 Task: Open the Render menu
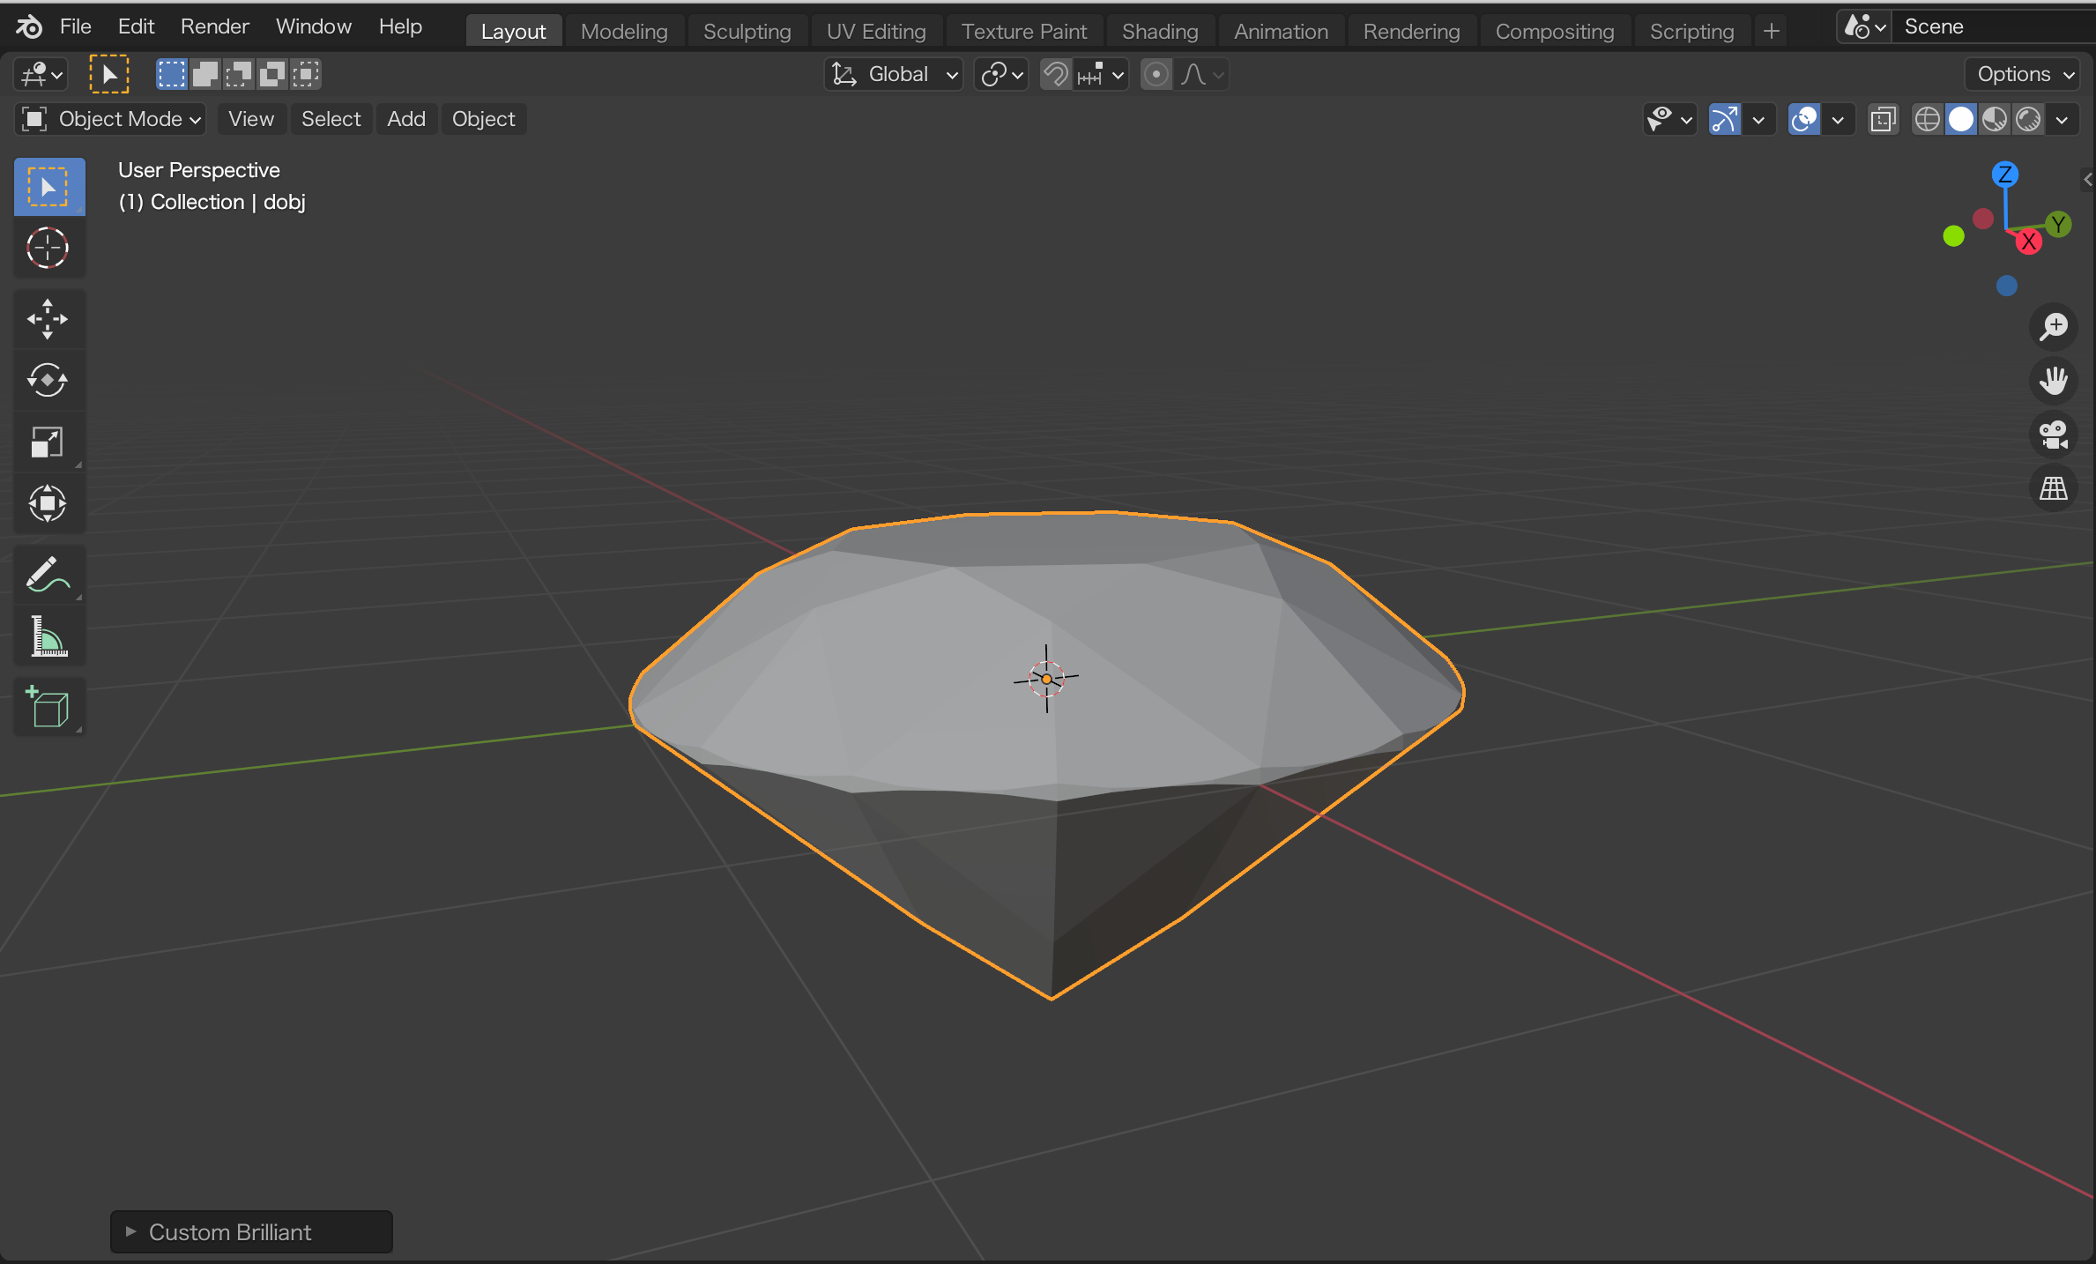pos(214,26)
